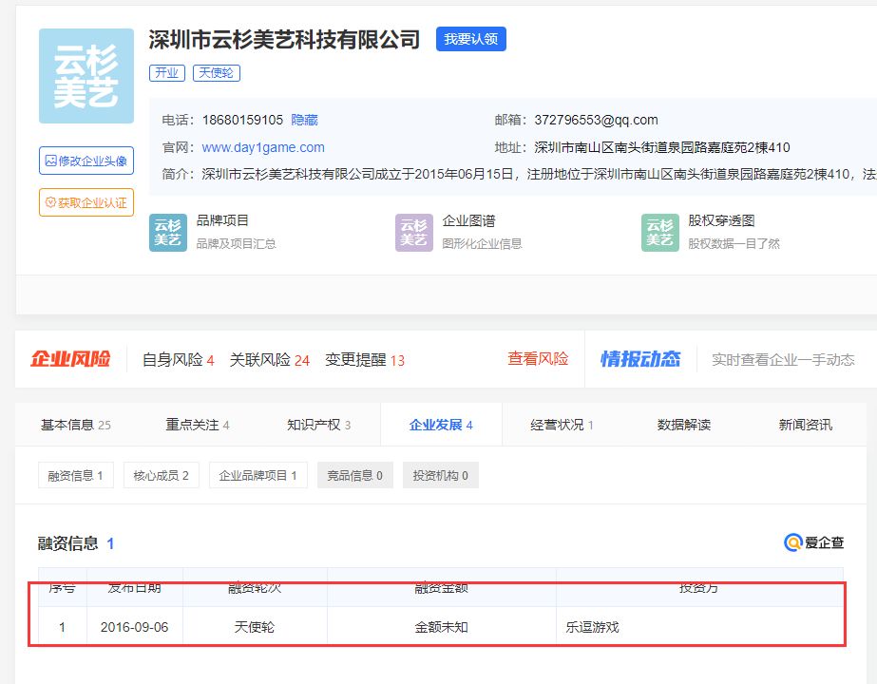Switch to the 重点关注 tab
The height and width of the screenshot is (684, 877).
coord(198,425)
